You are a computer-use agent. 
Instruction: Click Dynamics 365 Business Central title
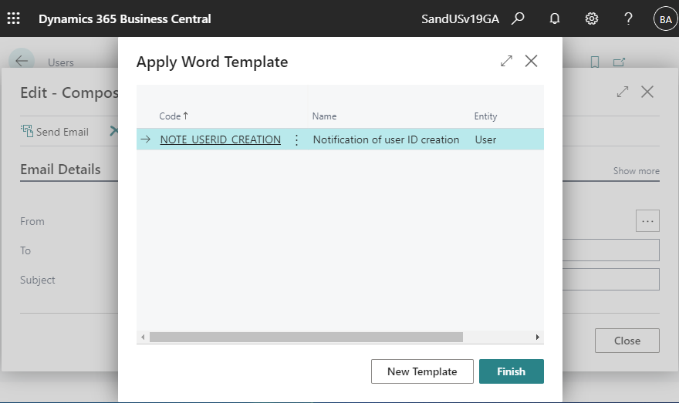pyautogui.click(x=125, y=19)
